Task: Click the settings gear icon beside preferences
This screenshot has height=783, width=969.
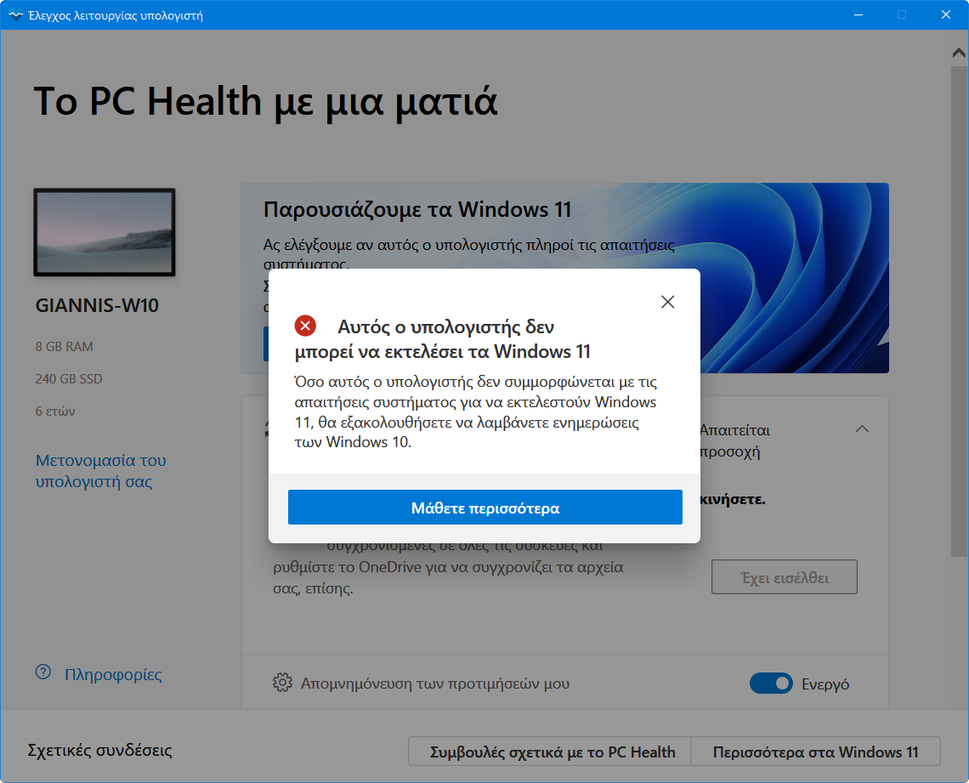Action: (282, 683)
